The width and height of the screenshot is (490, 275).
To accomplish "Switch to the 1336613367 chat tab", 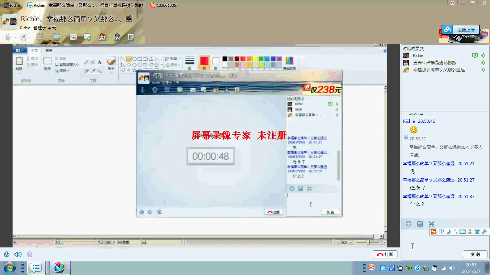I will click(164, 5).
